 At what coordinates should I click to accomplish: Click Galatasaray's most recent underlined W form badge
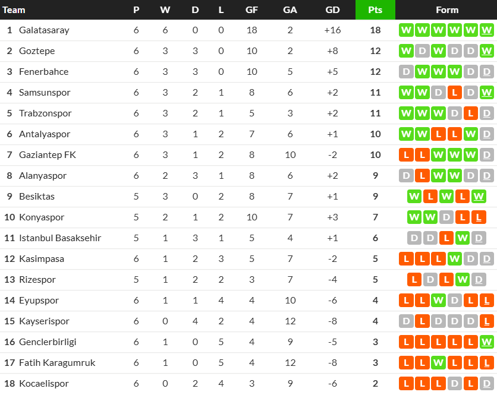(x=486, y=30)
